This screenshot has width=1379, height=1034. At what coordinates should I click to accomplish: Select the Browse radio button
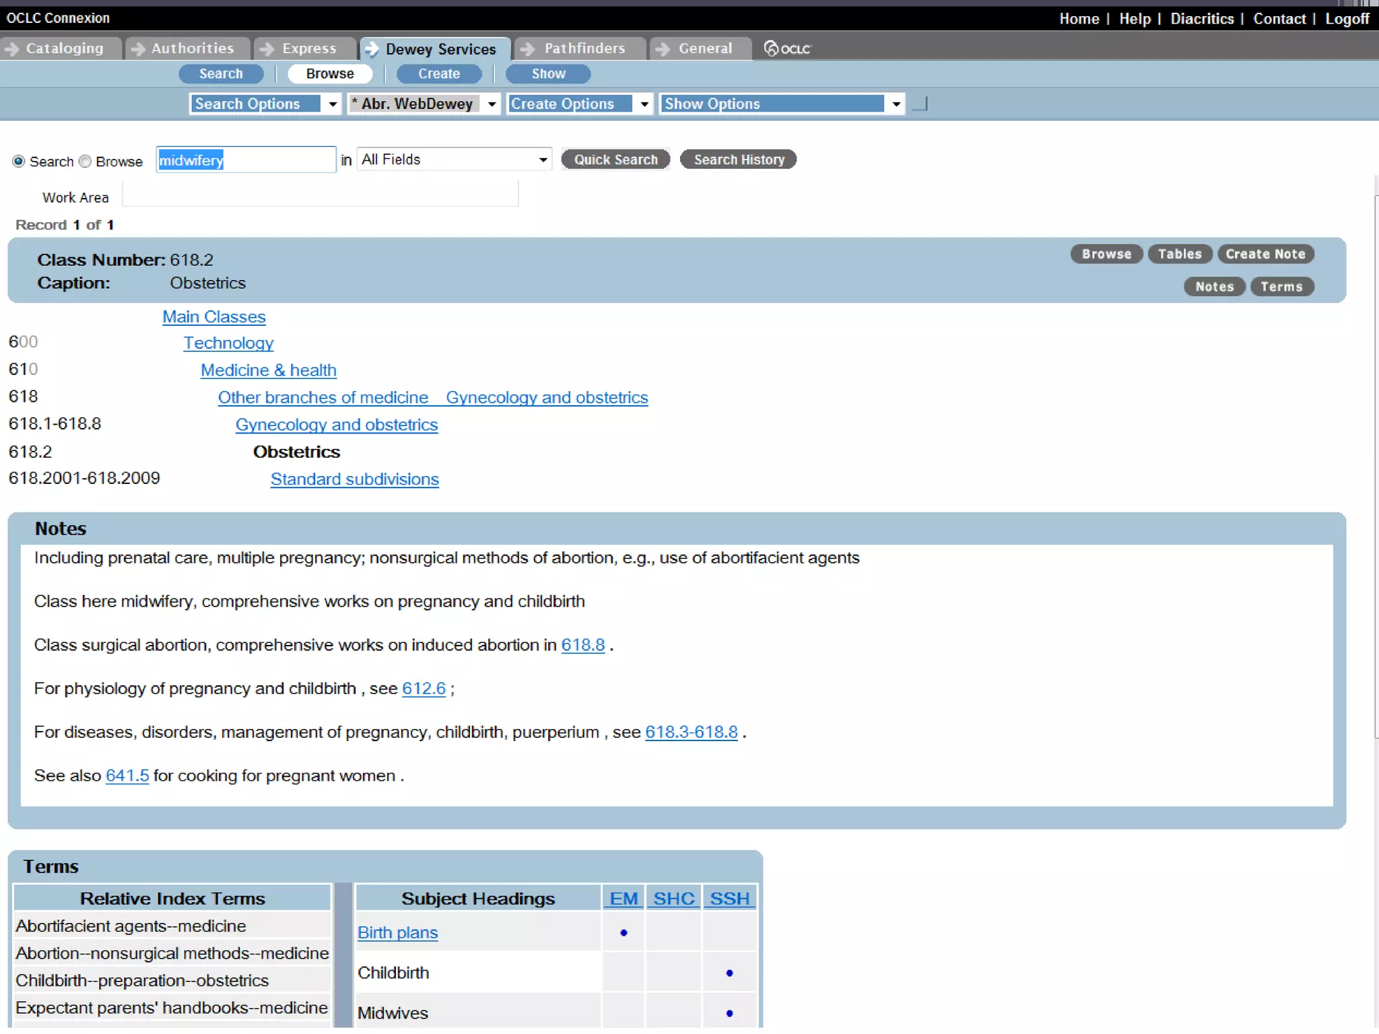pos(86,162)
